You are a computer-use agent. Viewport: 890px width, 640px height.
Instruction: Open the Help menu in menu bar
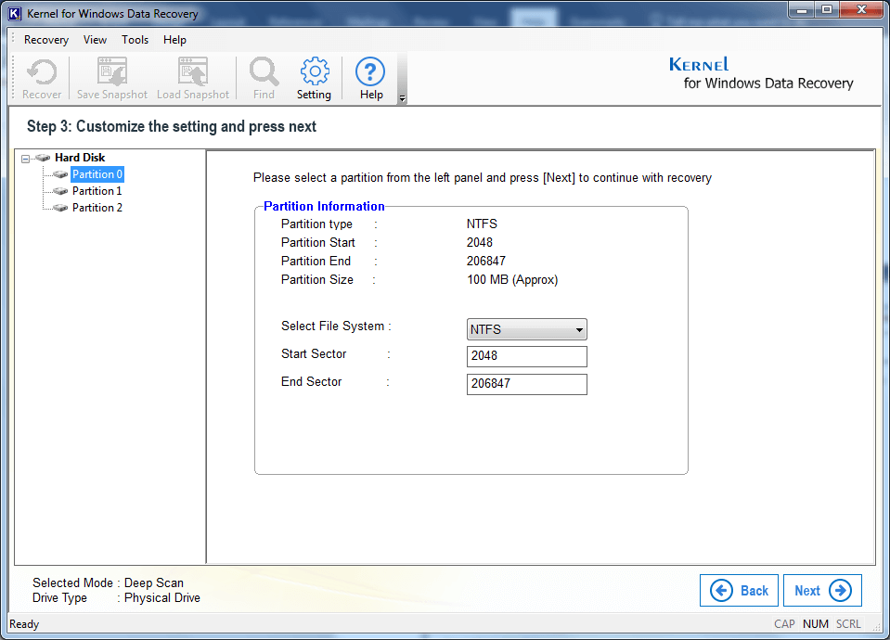(174, 40)
